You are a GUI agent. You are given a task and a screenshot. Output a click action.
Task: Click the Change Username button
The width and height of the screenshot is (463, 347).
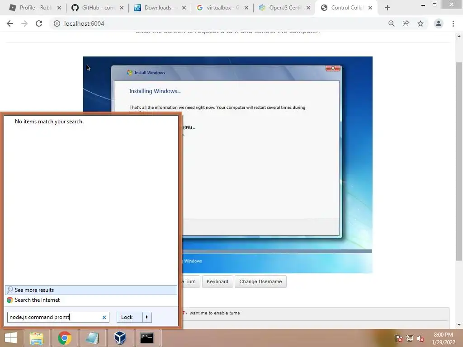260,281
